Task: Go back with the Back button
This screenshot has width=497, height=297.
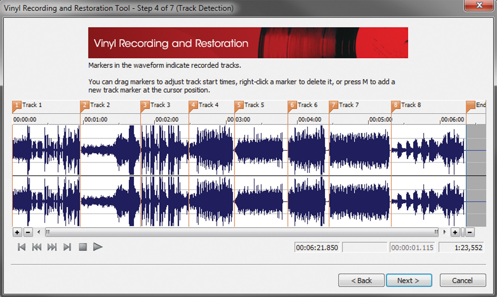Action: [361, 280]
